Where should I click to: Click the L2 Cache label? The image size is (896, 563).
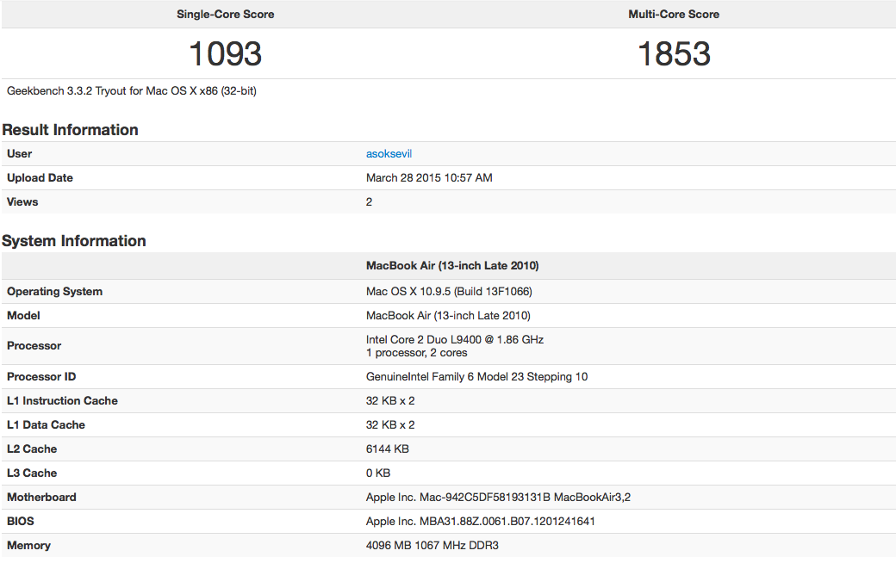tap(32, 449)
